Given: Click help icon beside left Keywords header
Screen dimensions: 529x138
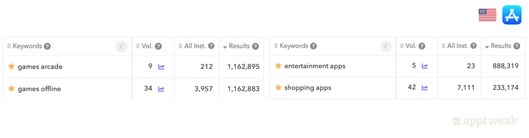Looking at the screenshot, I should [47, 46].
